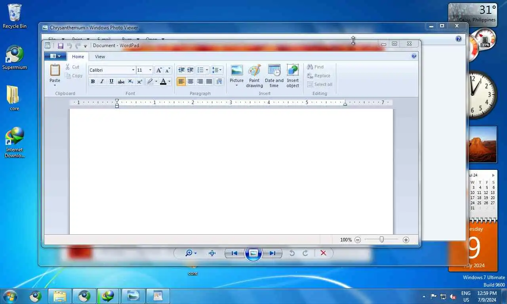Align text left
The image size is (507, 304).
click(181, 82)
